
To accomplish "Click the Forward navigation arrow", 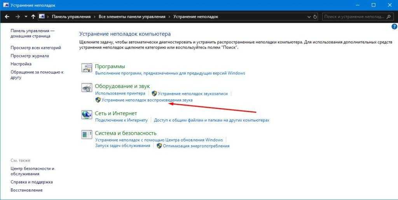I will point(17,17).
